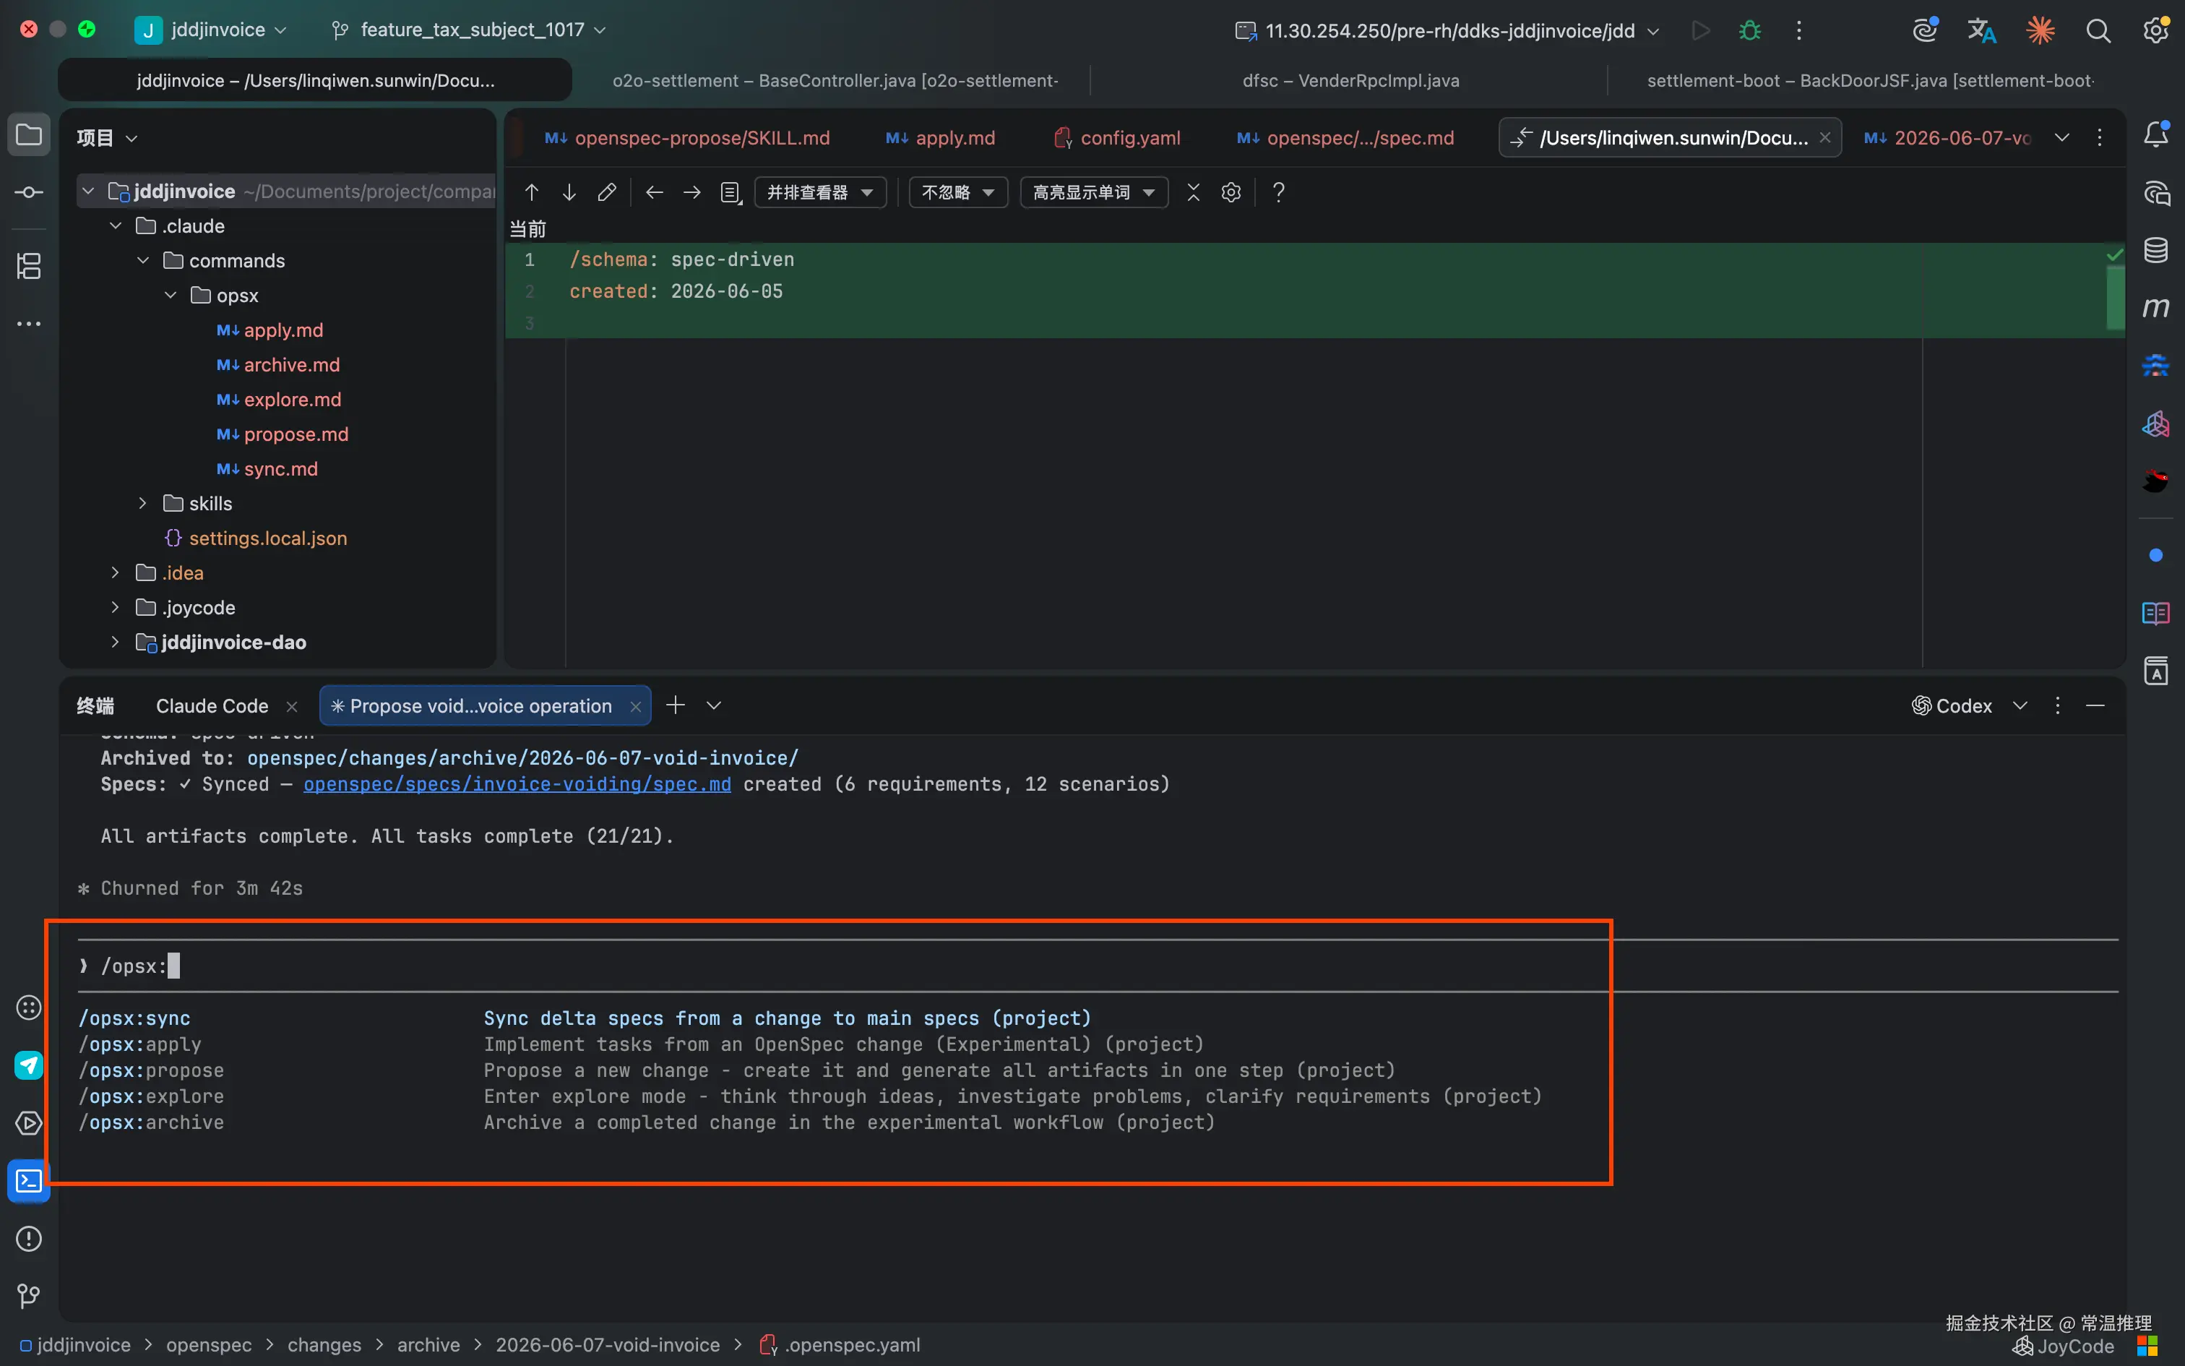
Task: Click the help question mark in diff toolbar
Action: tap(1278, 192)
